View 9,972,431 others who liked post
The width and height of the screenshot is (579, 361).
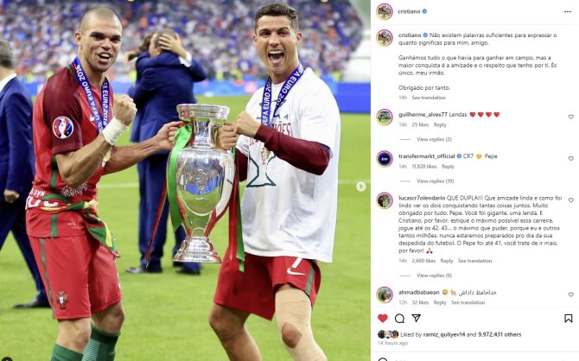pos(499,334)
